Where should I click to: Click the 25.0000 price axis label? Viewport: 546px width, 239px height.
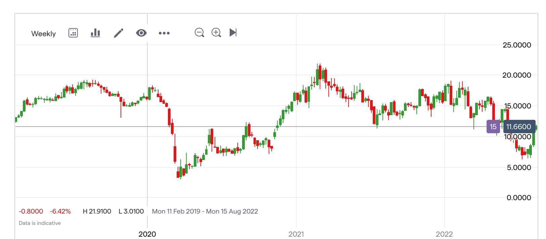pos(517,45)
